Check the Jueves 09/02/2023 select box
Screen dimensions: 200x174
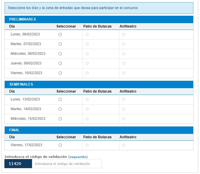coord(60,64)
